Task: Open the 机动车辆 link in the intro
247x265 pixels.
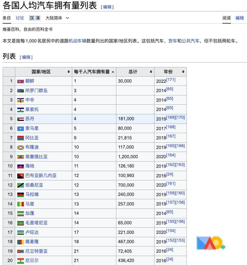Action: 77,41
